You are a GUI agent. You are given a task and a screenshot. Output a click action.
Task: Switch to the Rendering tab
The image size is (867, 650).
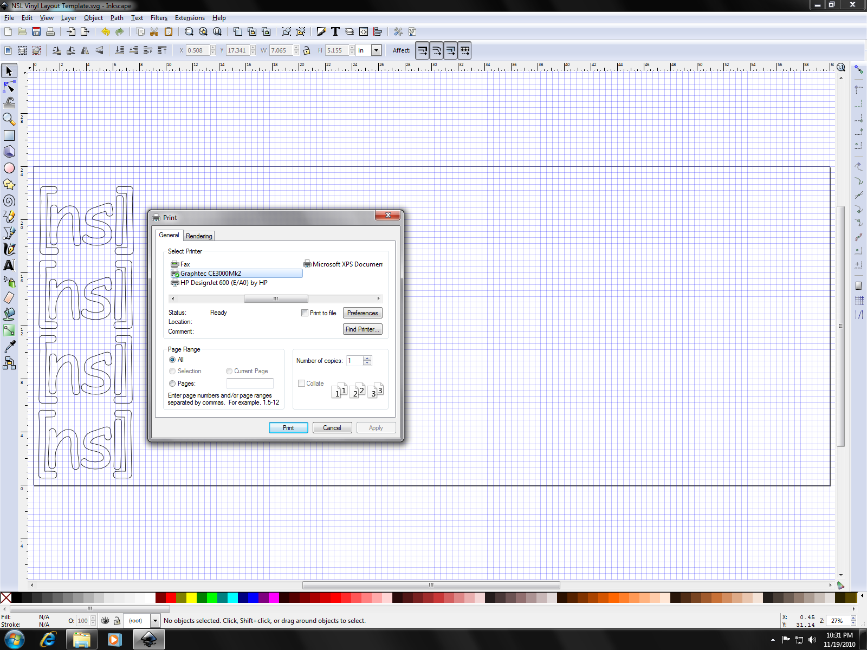(199, 236)
